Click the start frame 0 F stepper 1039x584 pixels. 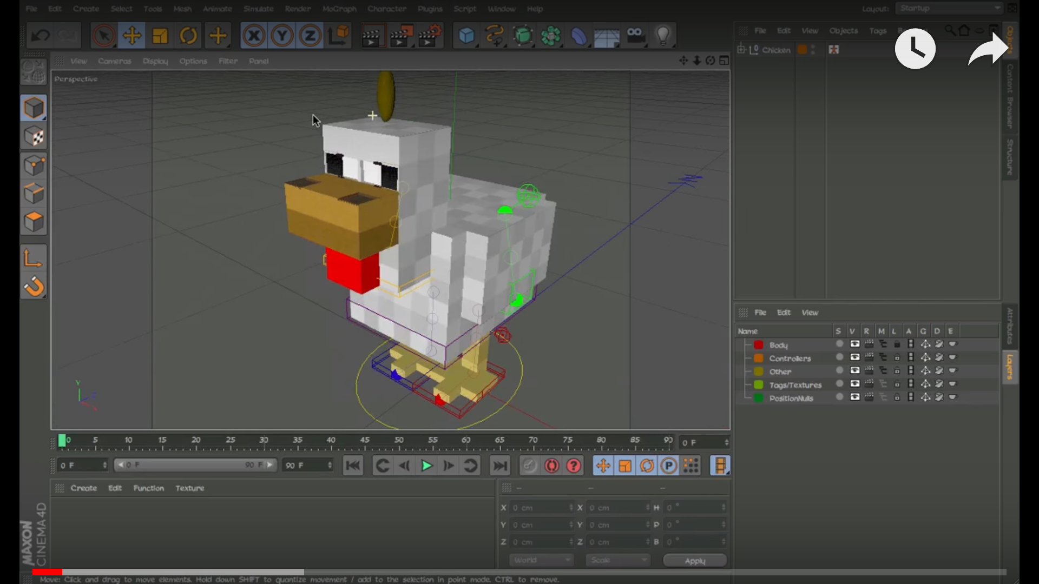pyautogui.click(x=104, y=465)
